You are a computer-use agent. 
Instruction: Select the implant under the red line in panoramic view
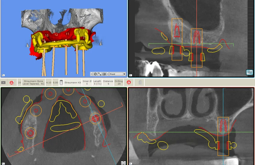(x=197, y=37)
